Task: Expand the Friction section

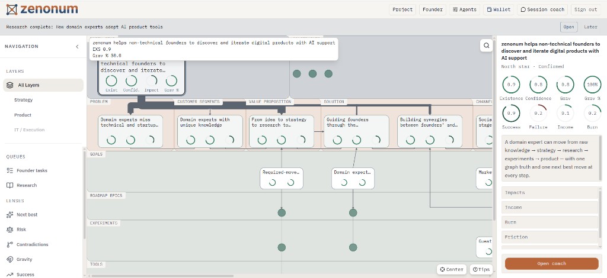Action: tap(550, 237)
